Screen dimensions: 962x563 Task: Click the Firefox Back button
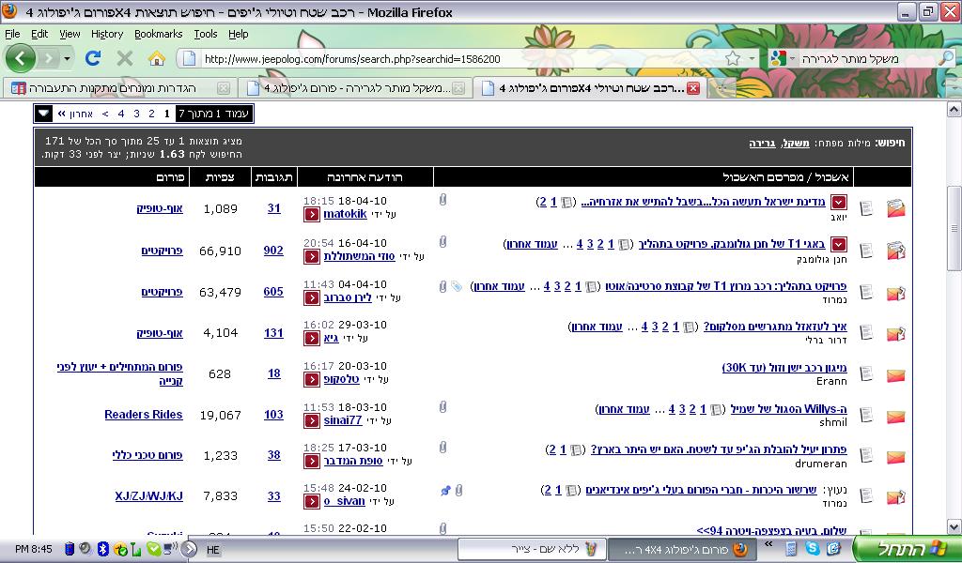click(21, 58)
